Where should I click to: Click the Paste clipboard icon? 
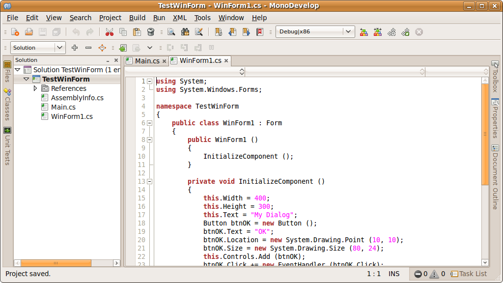coord(137,32)
